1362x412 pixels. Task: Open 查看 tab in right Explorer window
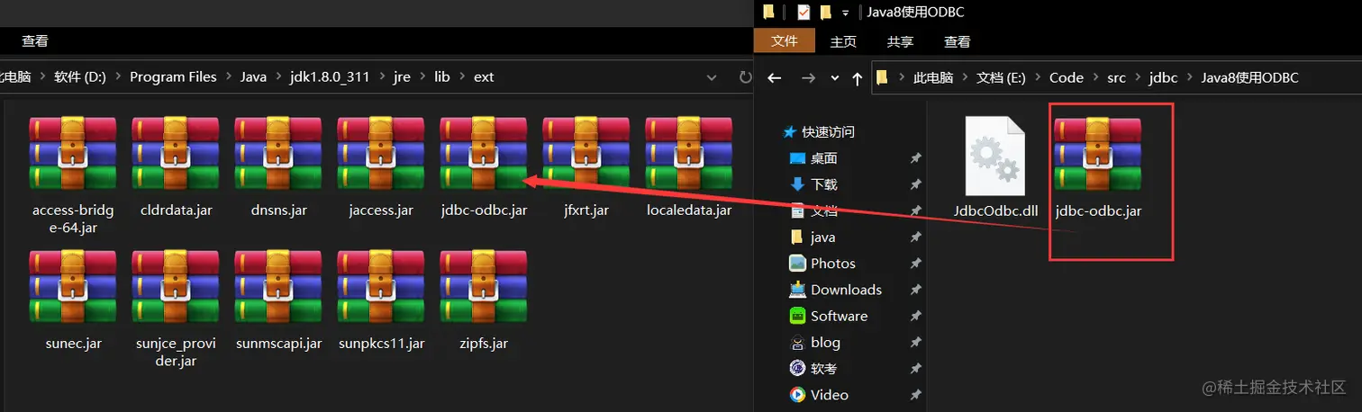[957, 41]
